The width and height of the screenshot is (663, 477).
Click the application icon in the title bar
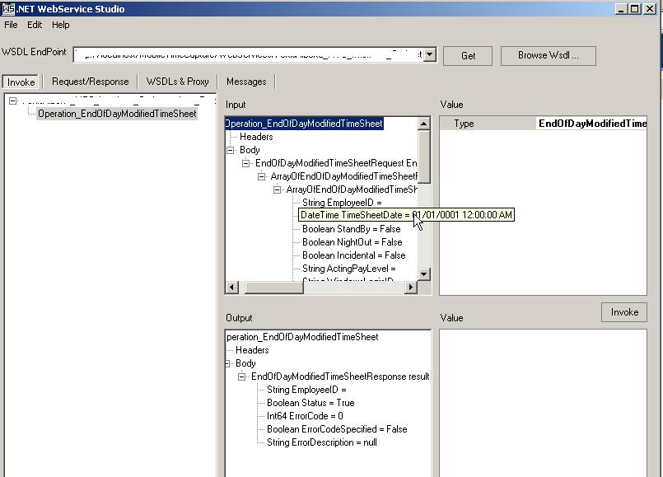(x=8, y=8)
